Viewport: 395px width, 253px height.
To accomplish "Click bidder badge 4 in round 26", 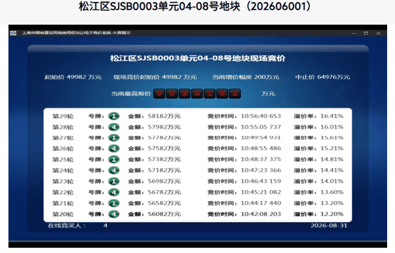I will (x=114, y=149).
